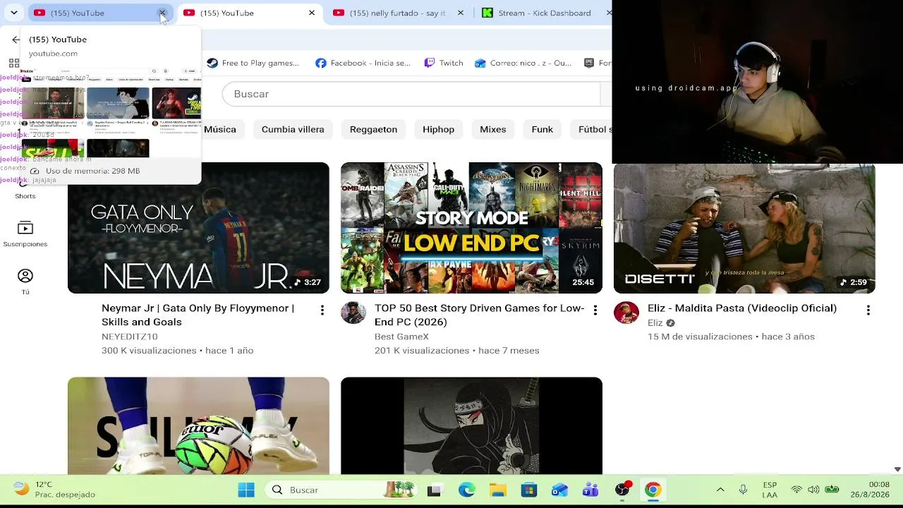Viewport: 903px width, 508px height.
Task: Open more options for Eliz Maldita Pasta video
Action: (x=868, y=310)
